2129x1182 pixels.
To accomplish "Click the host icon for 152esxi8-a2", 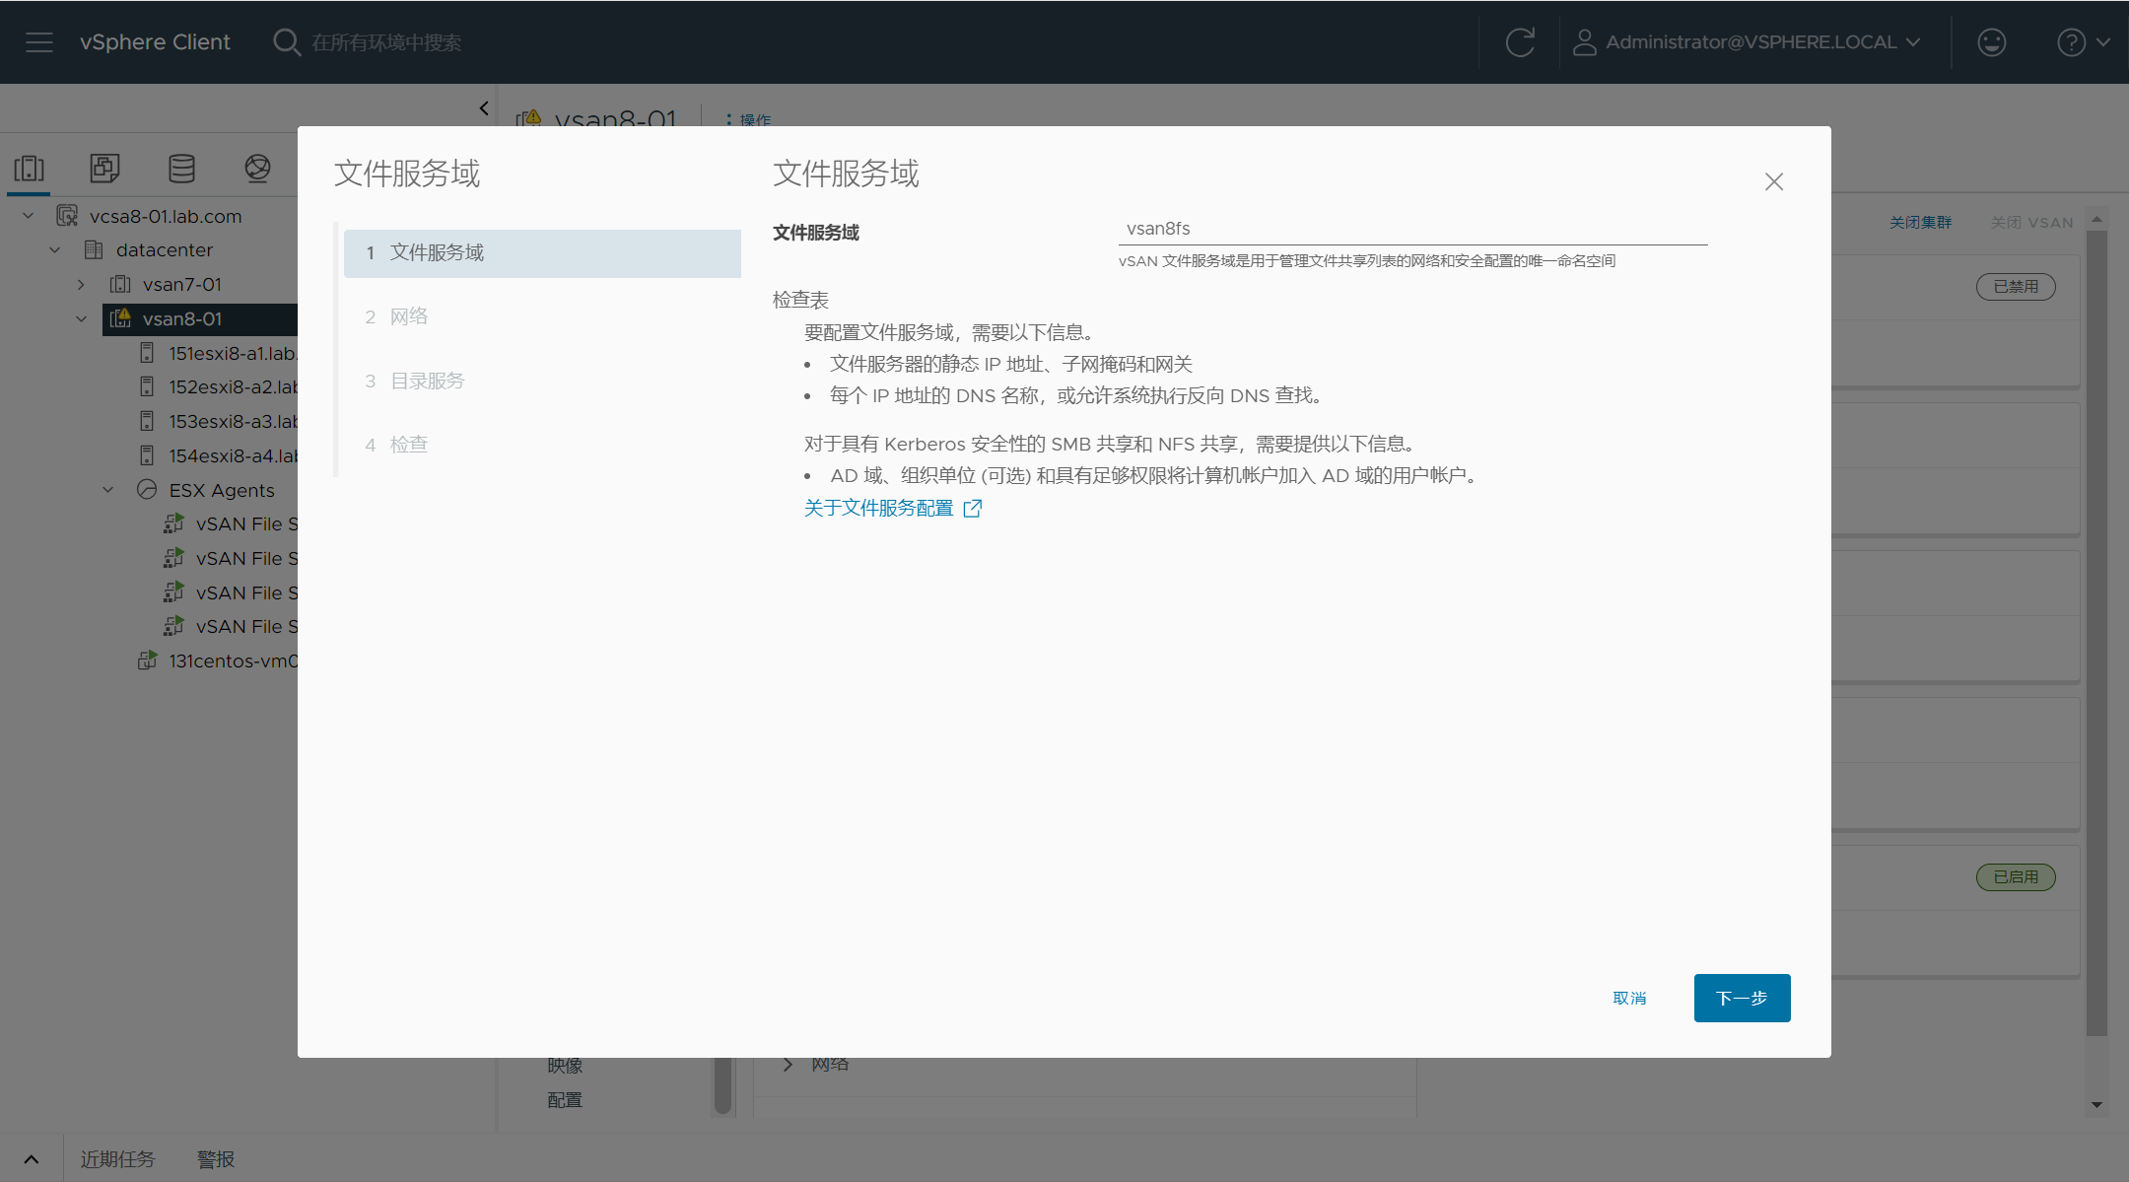I will coord(147,386).
